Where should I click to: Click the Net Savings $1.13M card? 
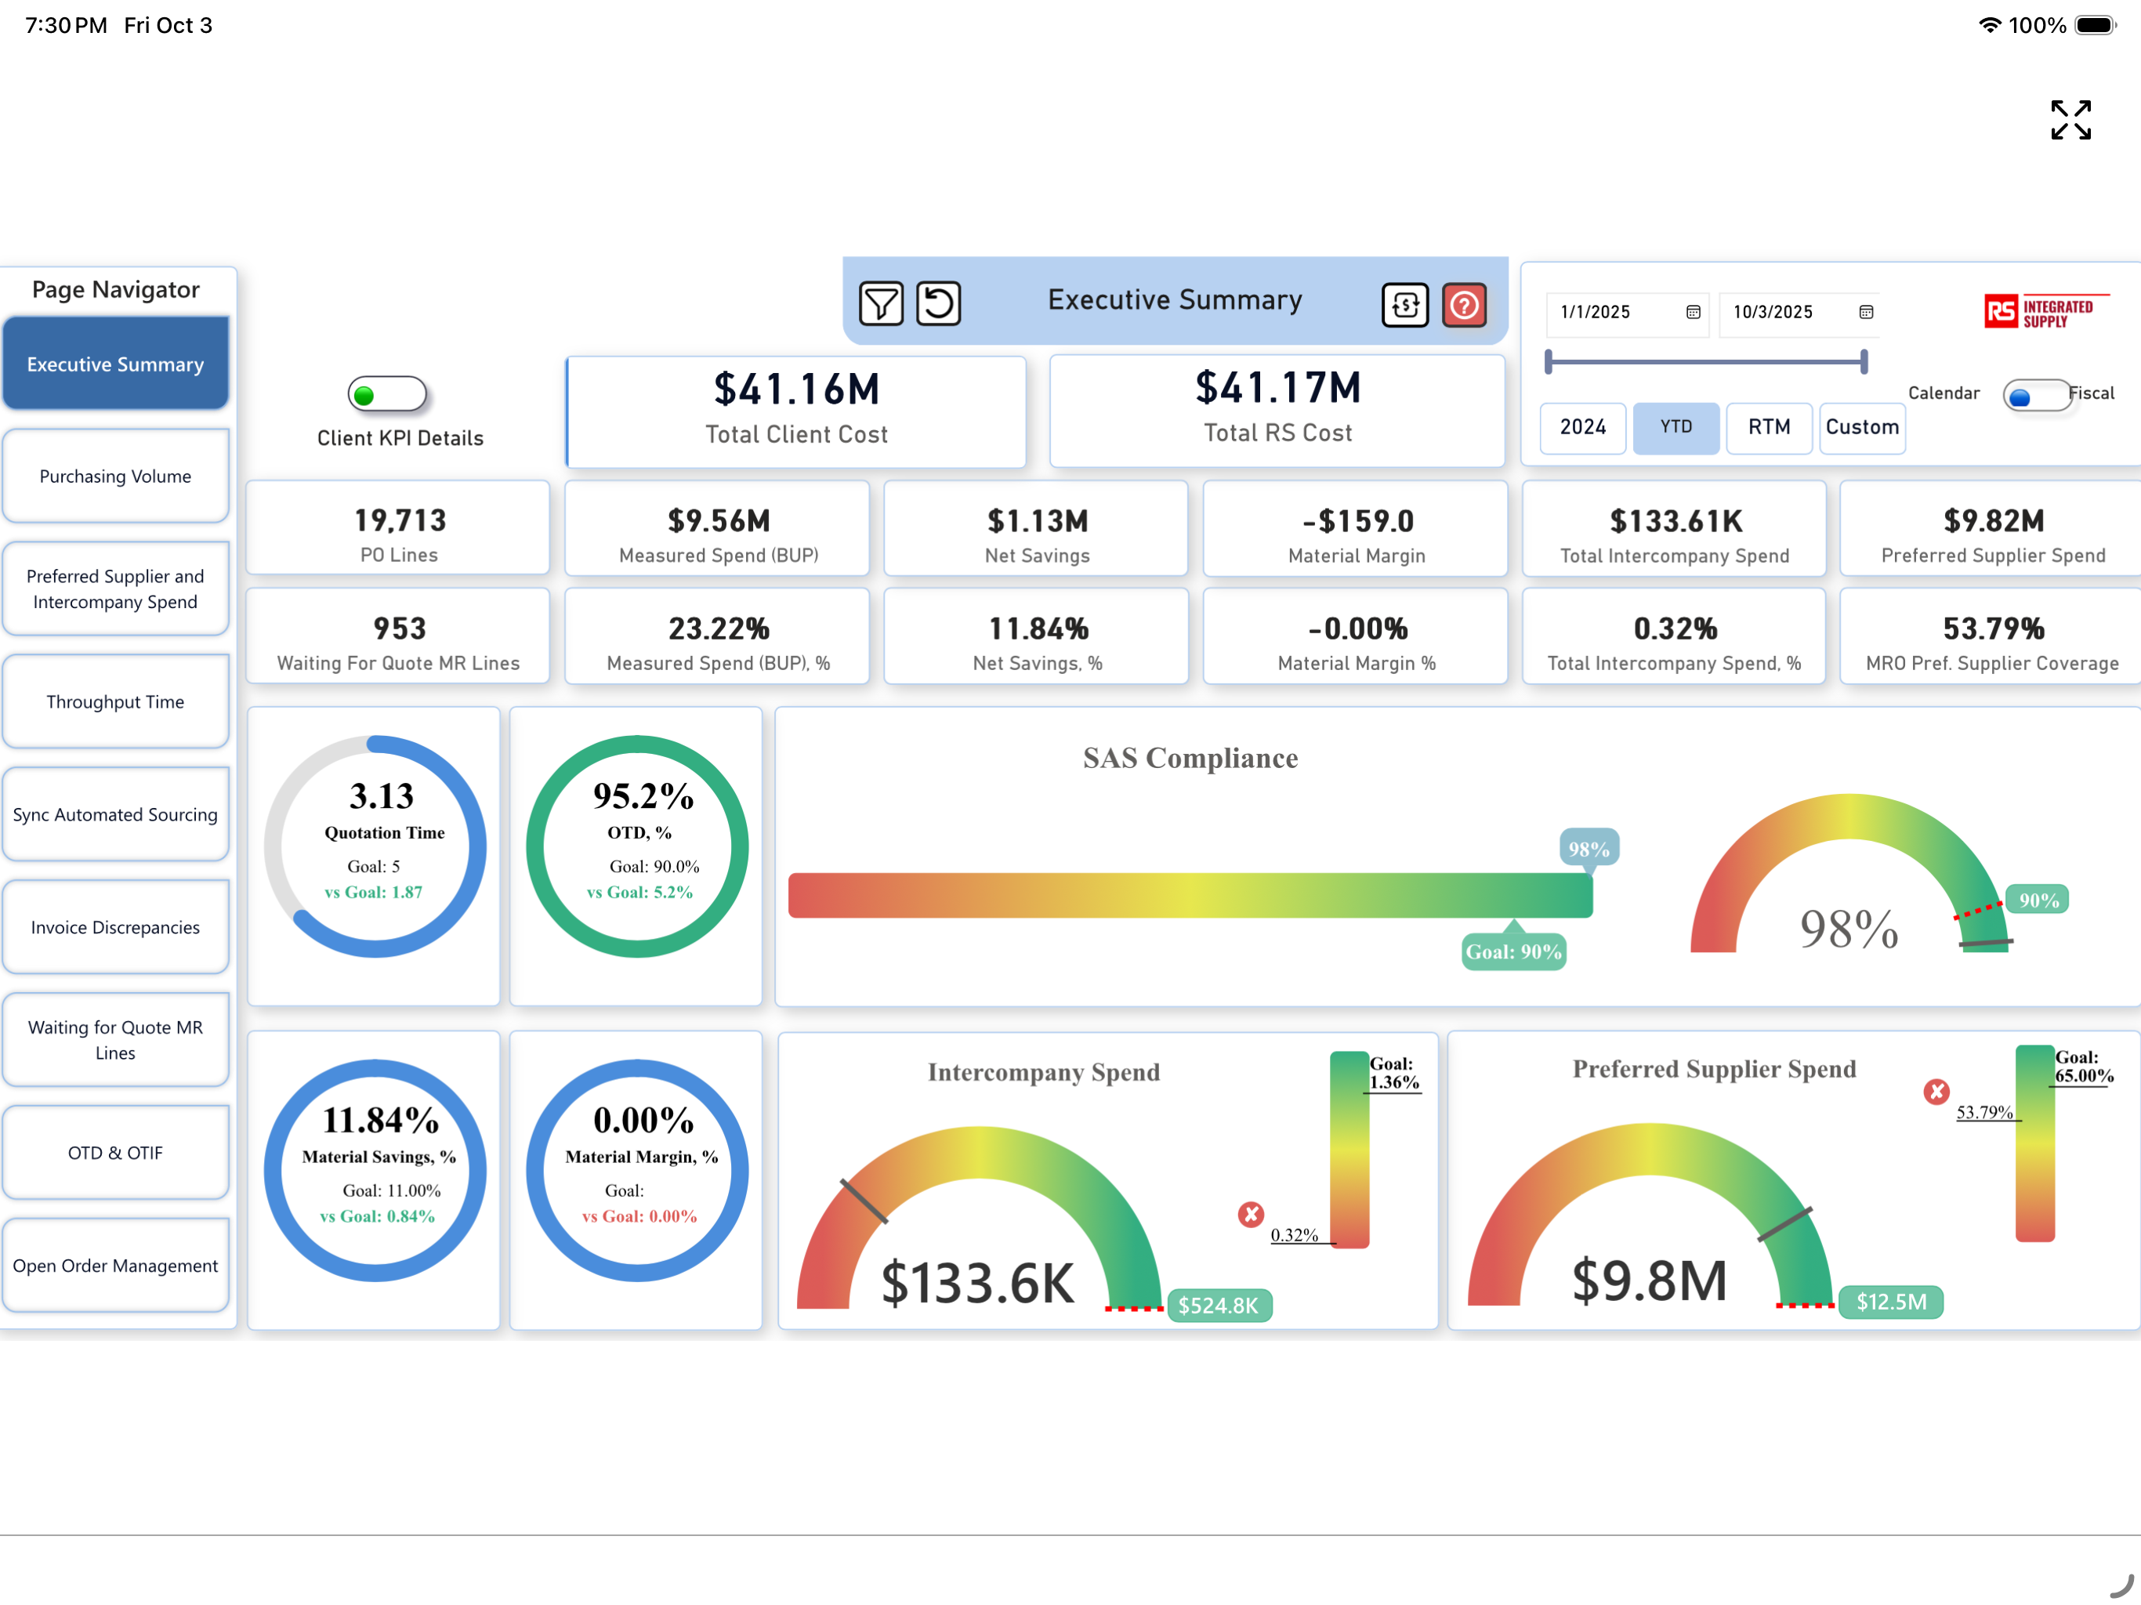point(1036,528)
